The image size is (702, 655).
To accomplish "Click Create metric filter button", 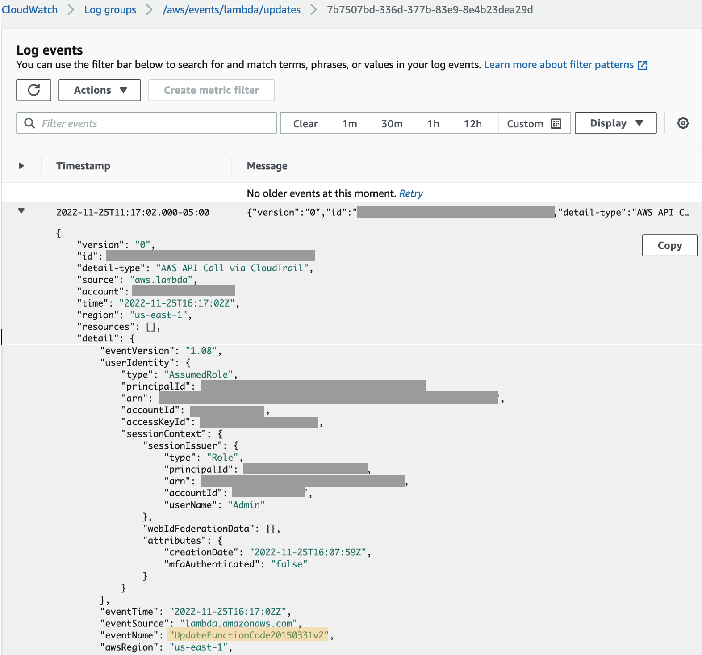I will point(211,90).
